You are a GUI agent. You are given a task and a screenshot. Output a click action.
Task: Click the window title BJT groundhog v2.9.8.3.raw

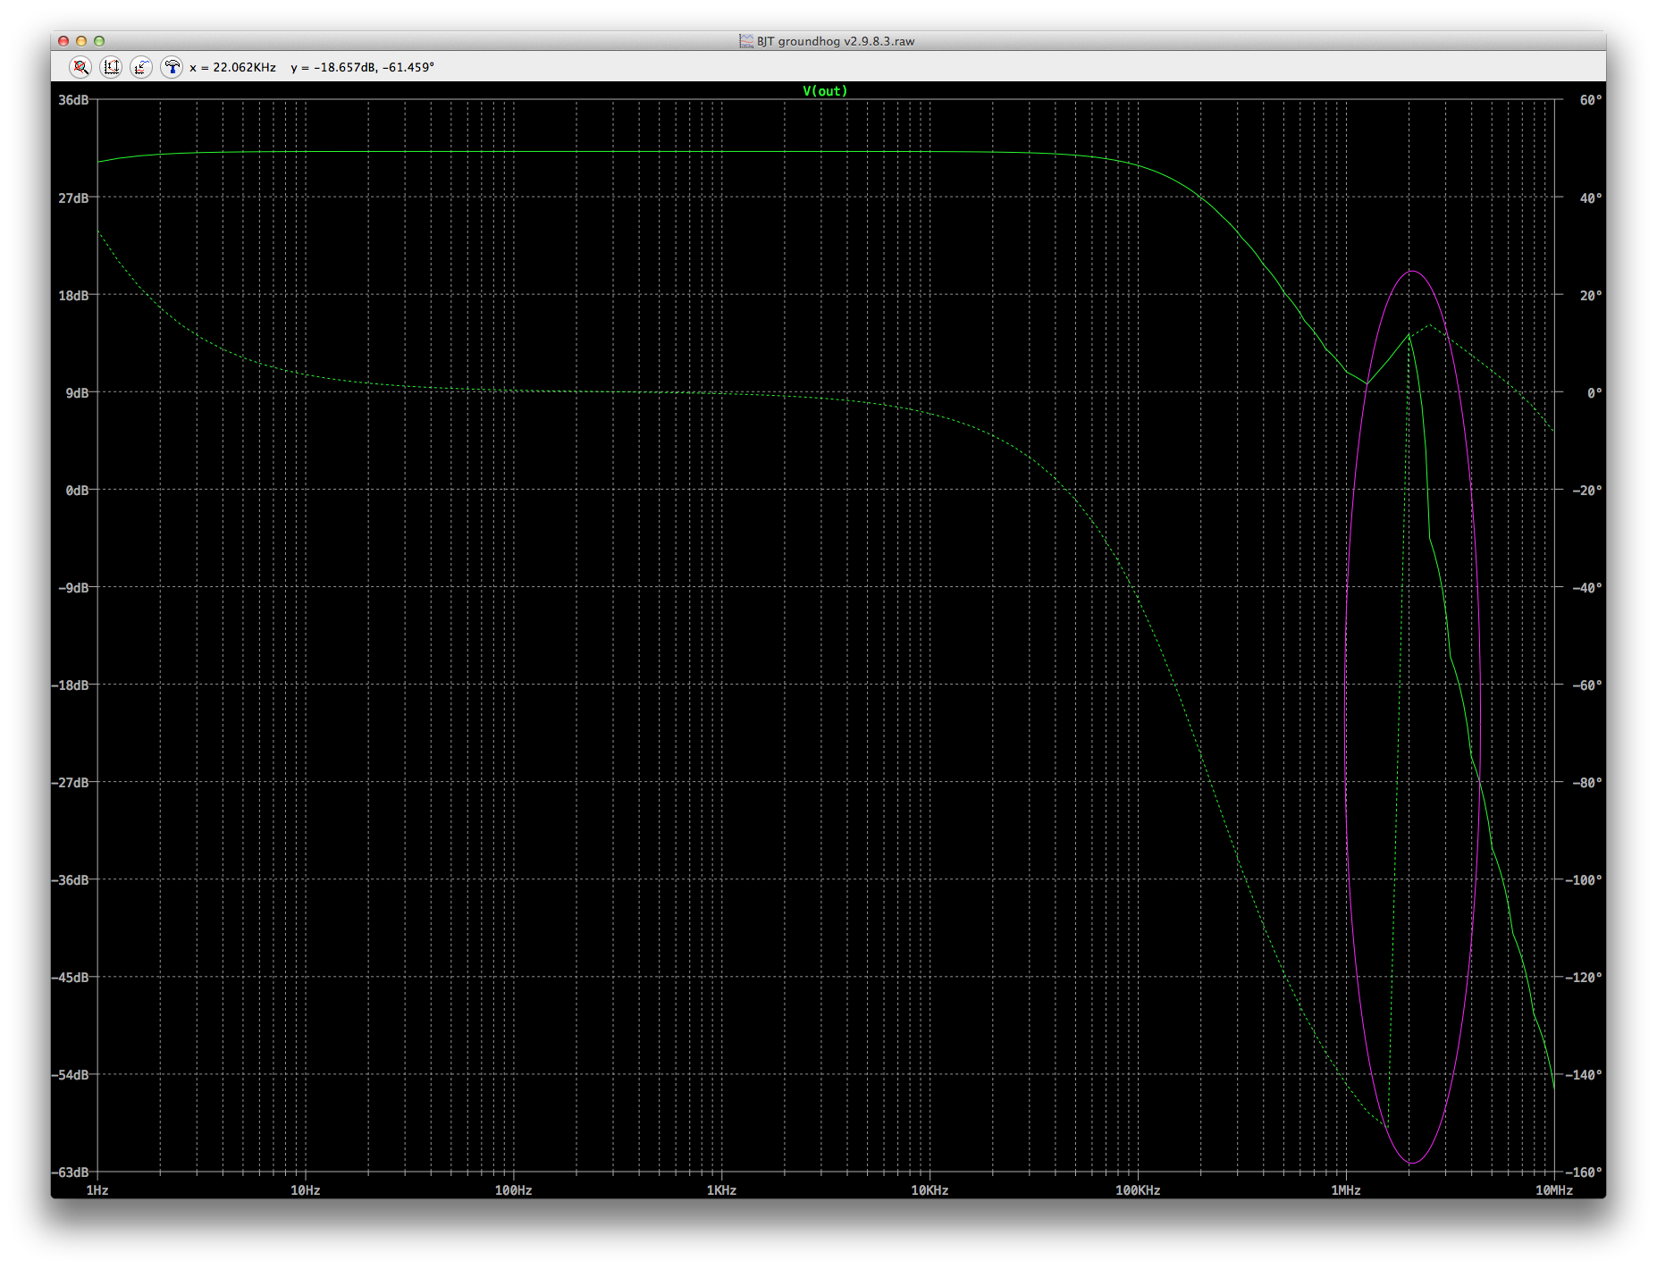click(836, 41)
